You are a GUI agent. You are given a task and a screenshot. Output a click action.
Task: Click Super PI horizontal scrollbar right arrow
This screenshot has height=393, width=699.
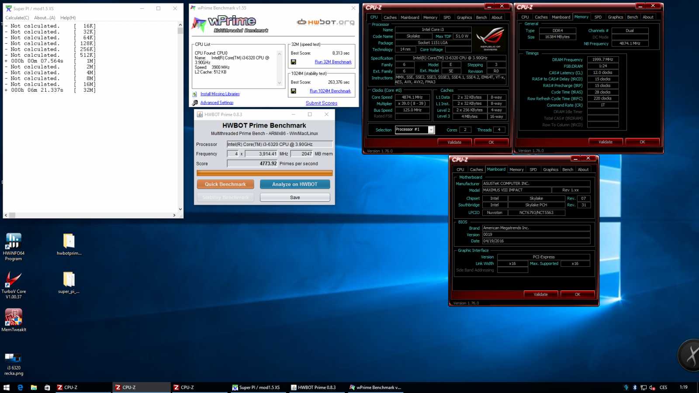coord(174,215)
